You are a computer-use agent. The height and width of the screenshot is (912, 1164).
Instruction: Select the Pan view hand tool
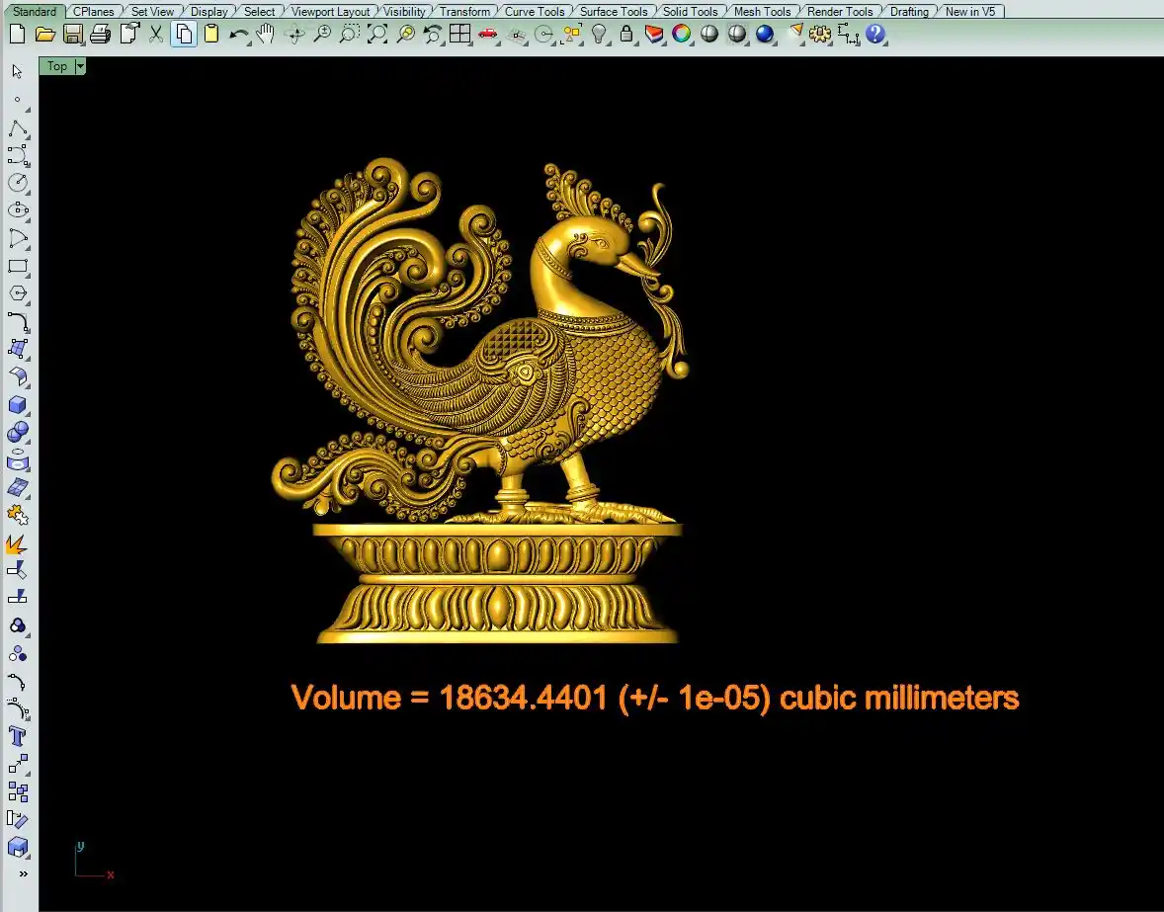pos(265,35)
